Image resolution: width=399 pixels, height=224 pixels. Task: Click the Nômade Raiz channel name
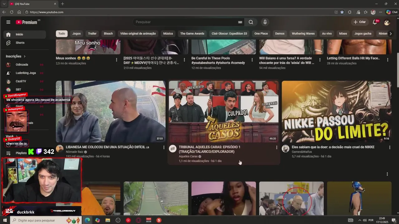pos(75,152)
